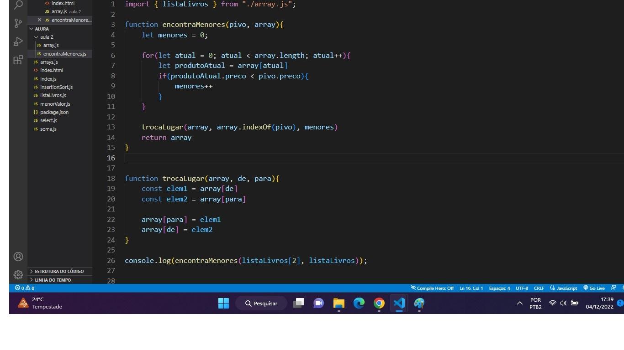Click the battery status icon
624x350 pixels.
[575, 303]
